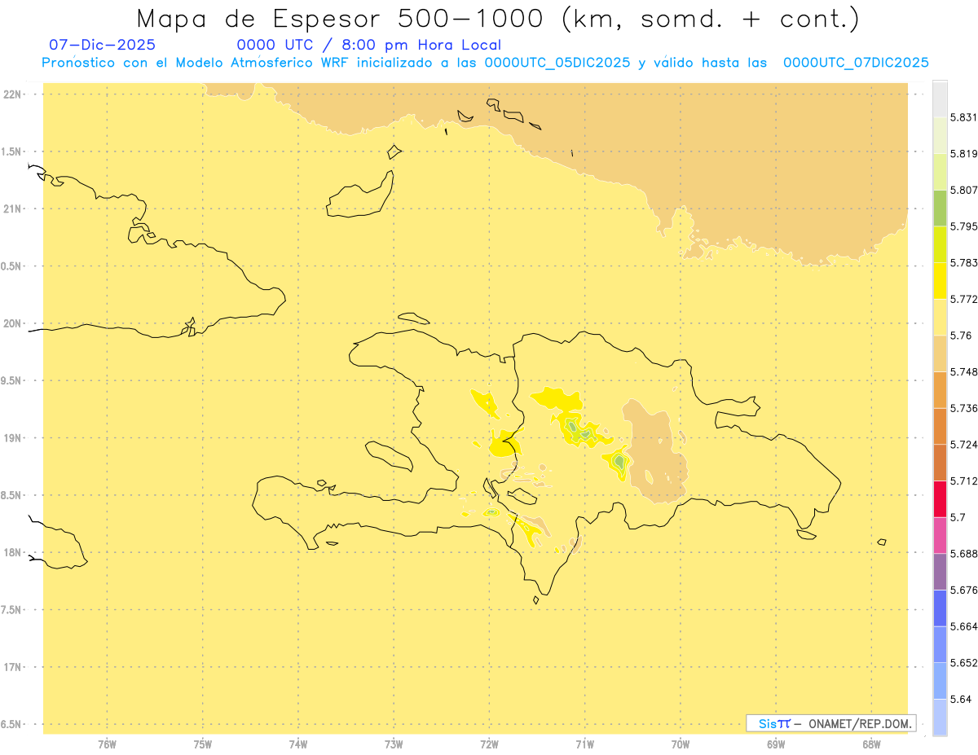Click the '5.712' colorbar value
Screen dimensions: 978x755
(964, 481)
